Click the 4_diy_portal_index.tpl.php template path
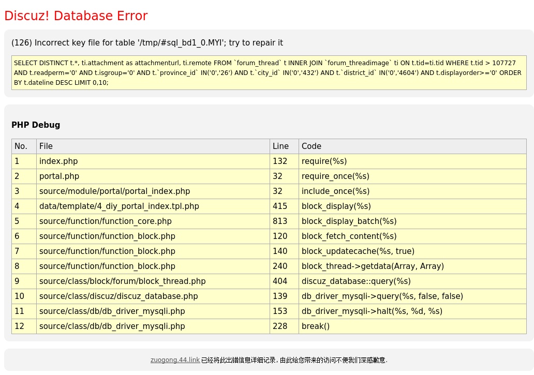Screen dimensions: 534x375 pos(119,206)
